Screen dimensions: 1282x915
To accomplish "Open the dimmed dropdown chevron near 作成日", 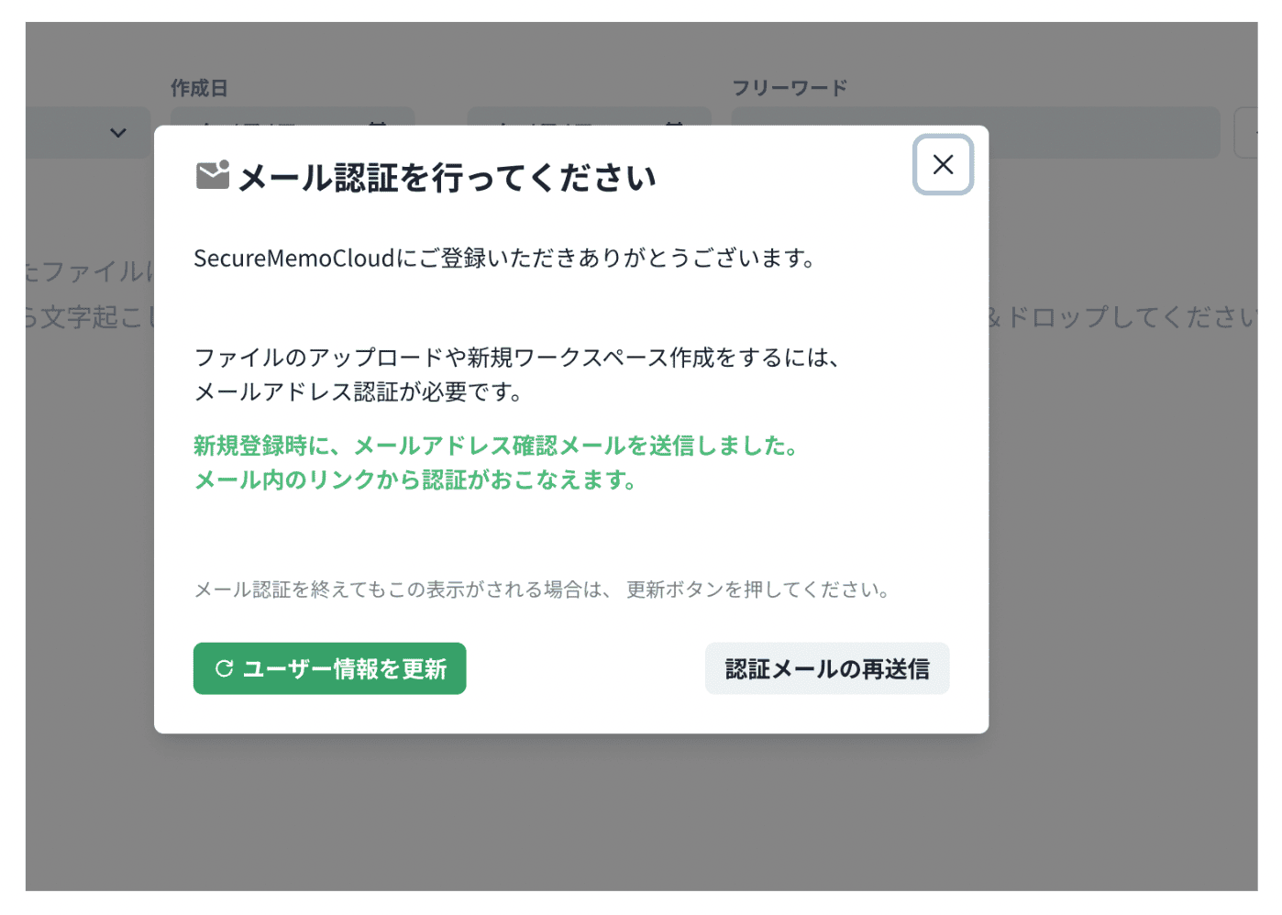I will point(118,133).
